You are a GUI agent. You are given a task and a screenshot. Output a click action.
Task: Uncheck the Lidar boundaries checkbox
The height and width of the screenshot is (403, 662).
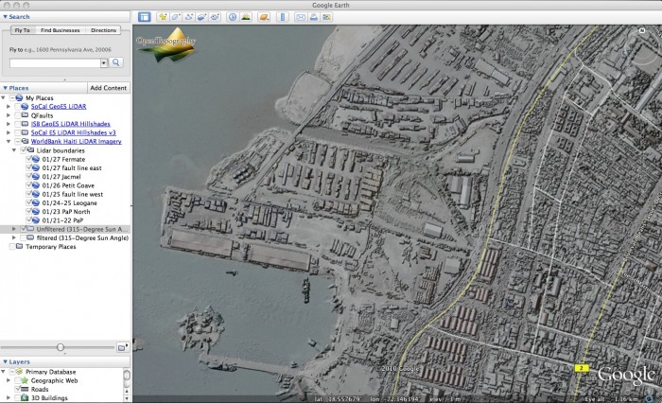pos(24,150)
